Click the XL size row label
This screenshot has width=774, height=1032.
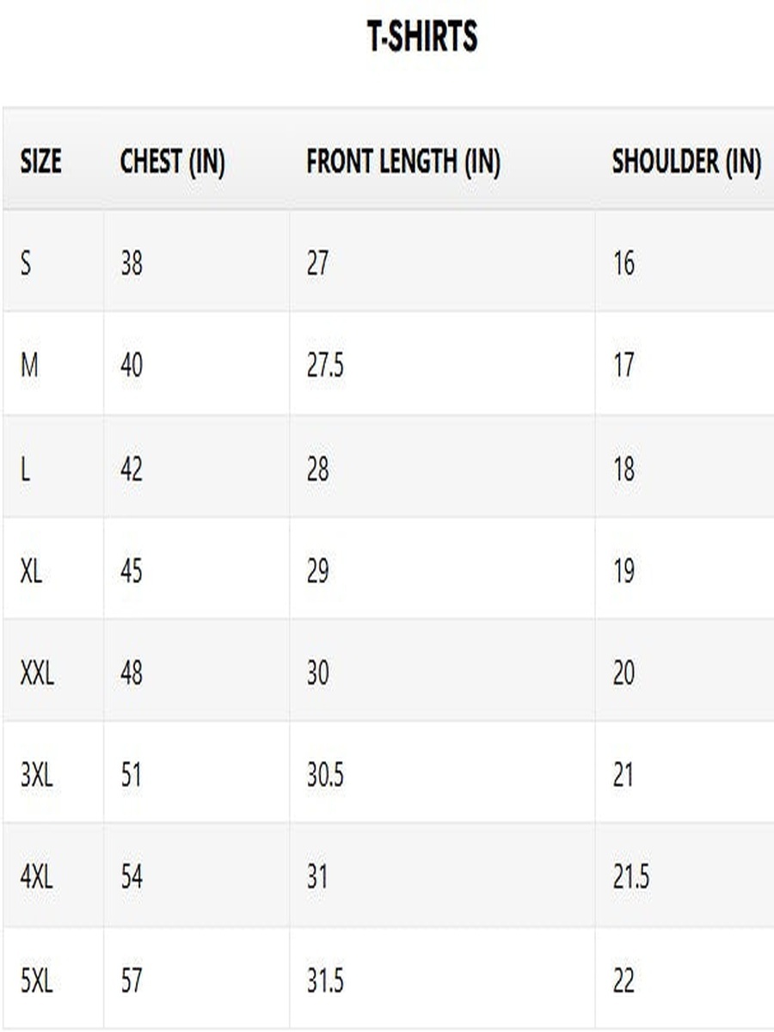pyautogui.click(x=31, y=571)
